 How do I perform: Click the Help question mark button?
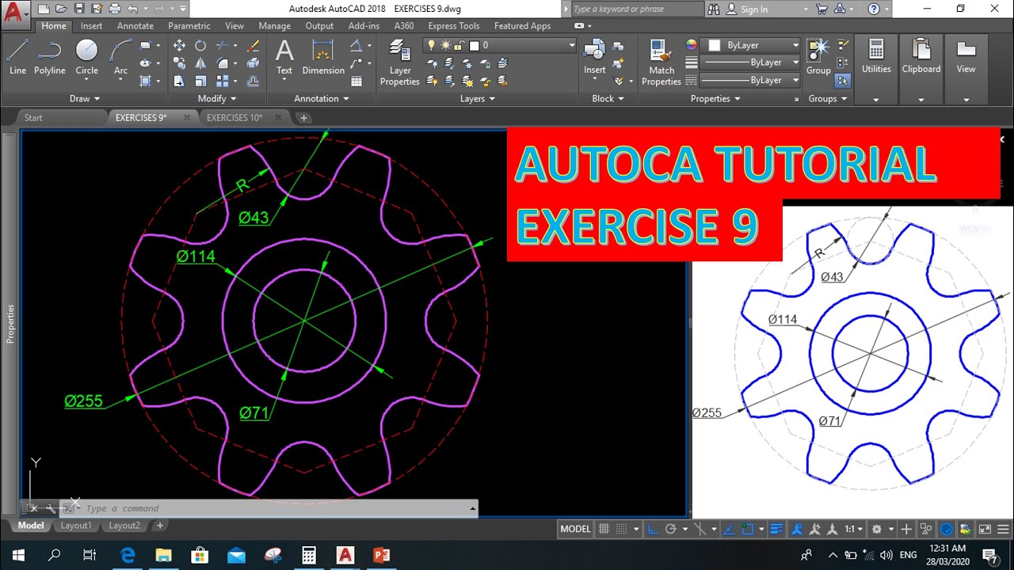[x=874, y=9]
